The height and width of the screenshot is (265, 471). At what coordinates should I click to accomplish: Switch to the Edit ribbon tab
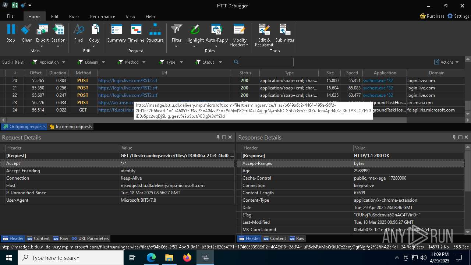coord(55,16)
